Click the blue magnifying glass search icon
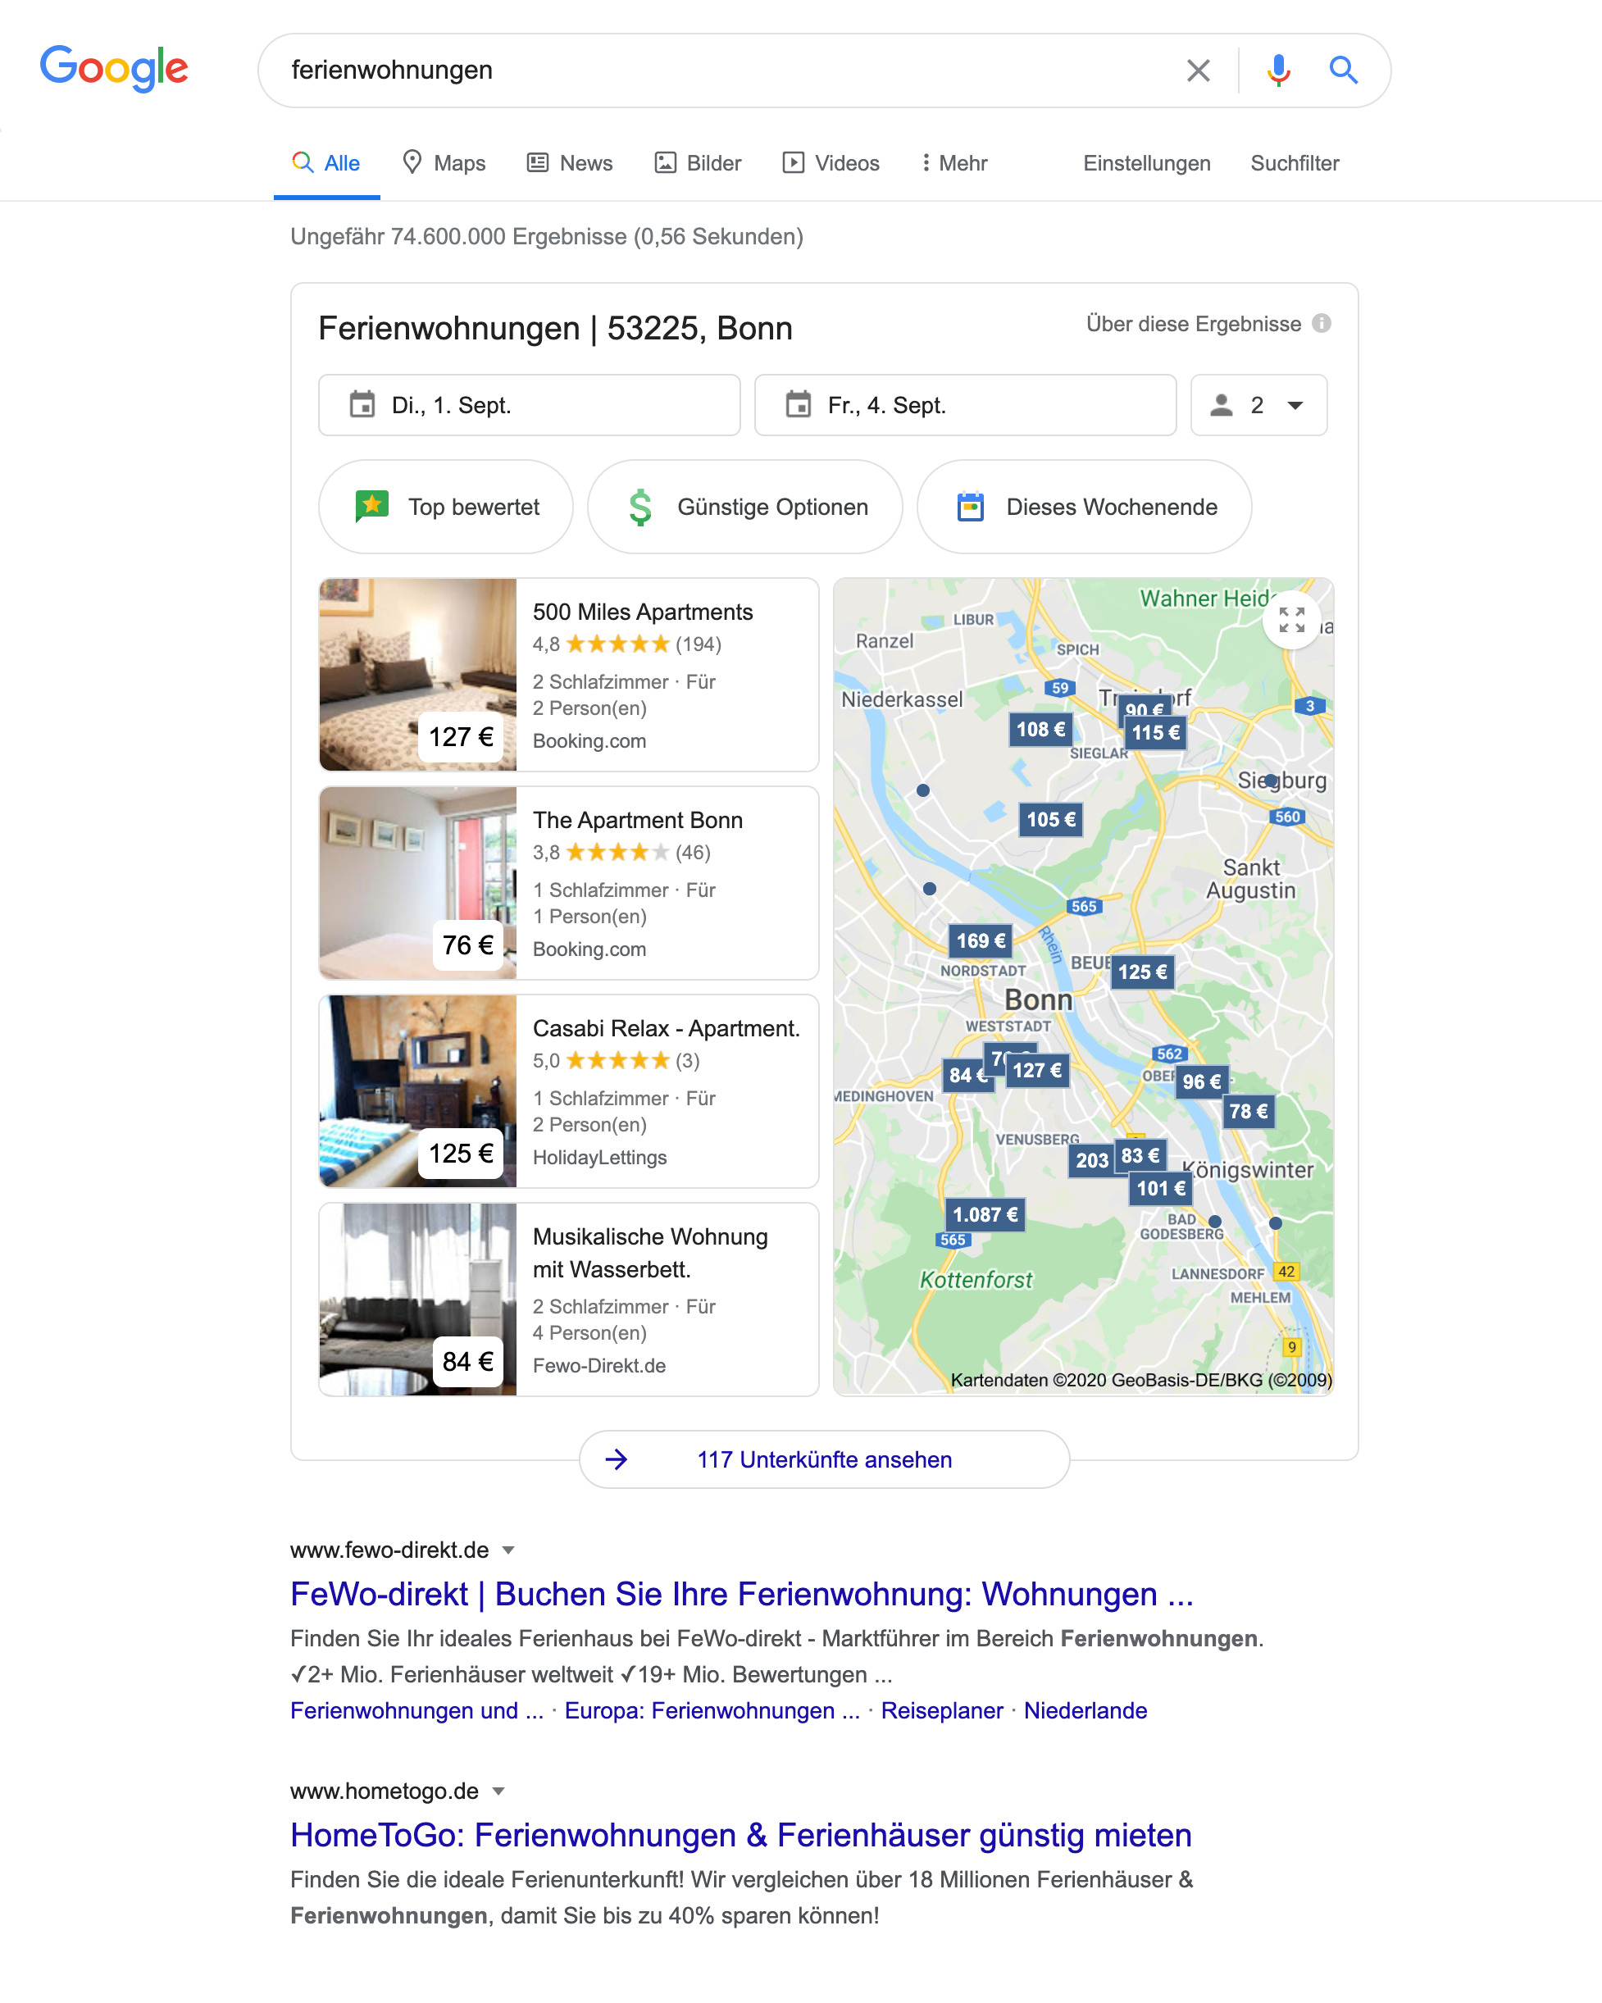Image resolution: width=1602 pixels, height=2003 pixels. (1343, 71)
